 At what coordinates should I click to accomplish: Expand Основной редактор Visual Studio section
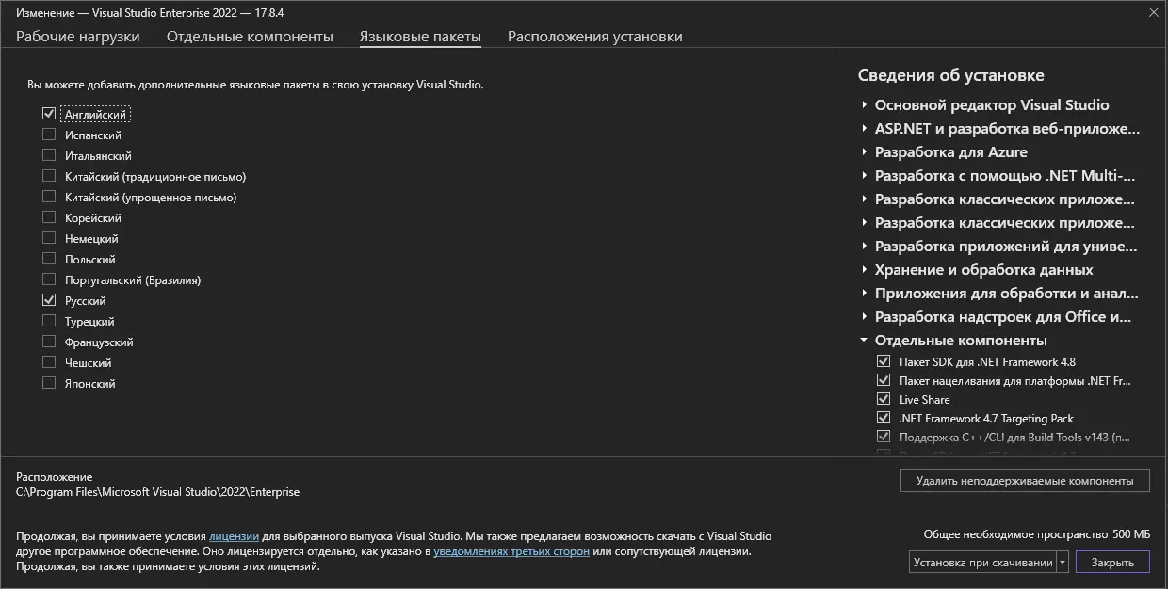[x=864, y=105]
